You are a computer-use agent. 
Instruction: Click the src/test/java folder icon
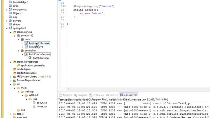coord(14,69)
